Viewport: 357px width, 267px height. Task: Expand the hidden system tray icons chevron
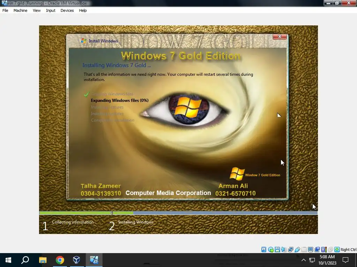point(304,260)
